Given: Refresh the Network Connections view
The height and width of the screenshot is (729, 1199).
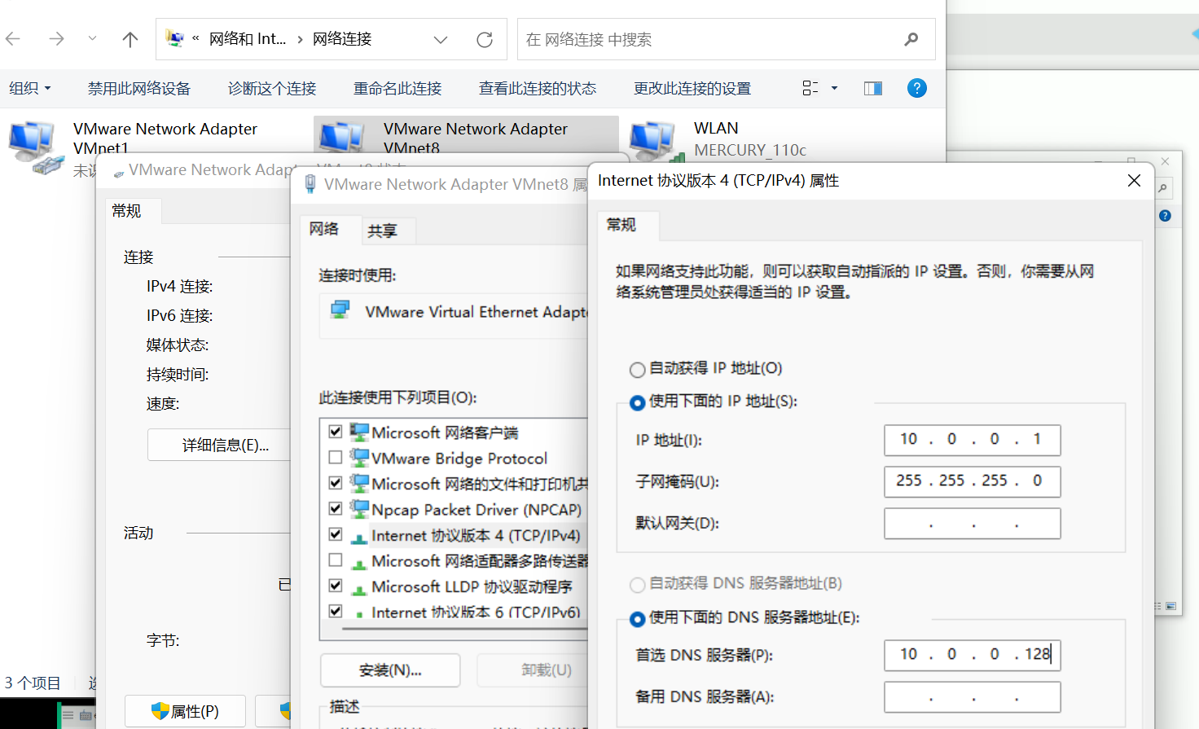Looking at the screenshot, I should pyautogui.click(x=485, y=39).
